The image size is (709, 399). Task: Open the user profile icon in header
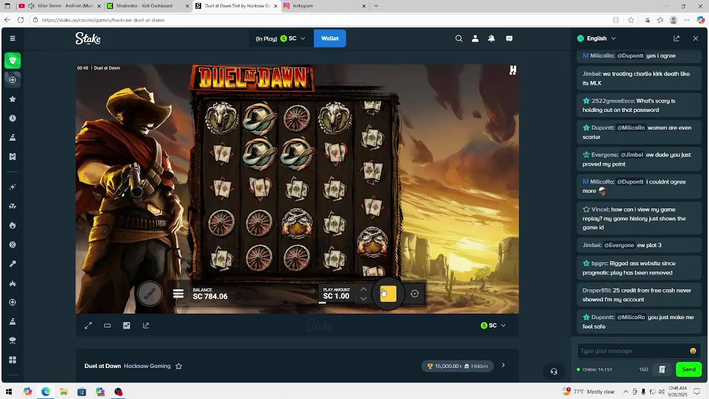475,38
